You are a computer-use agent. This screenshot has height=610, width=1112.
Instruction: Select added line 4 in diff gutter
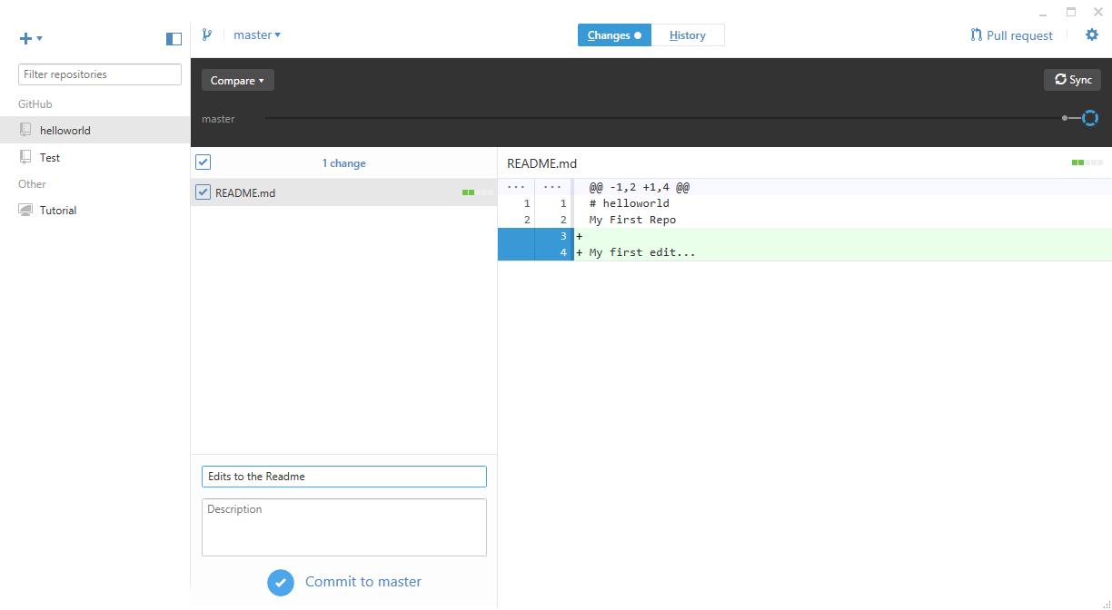tap(535, 252)
